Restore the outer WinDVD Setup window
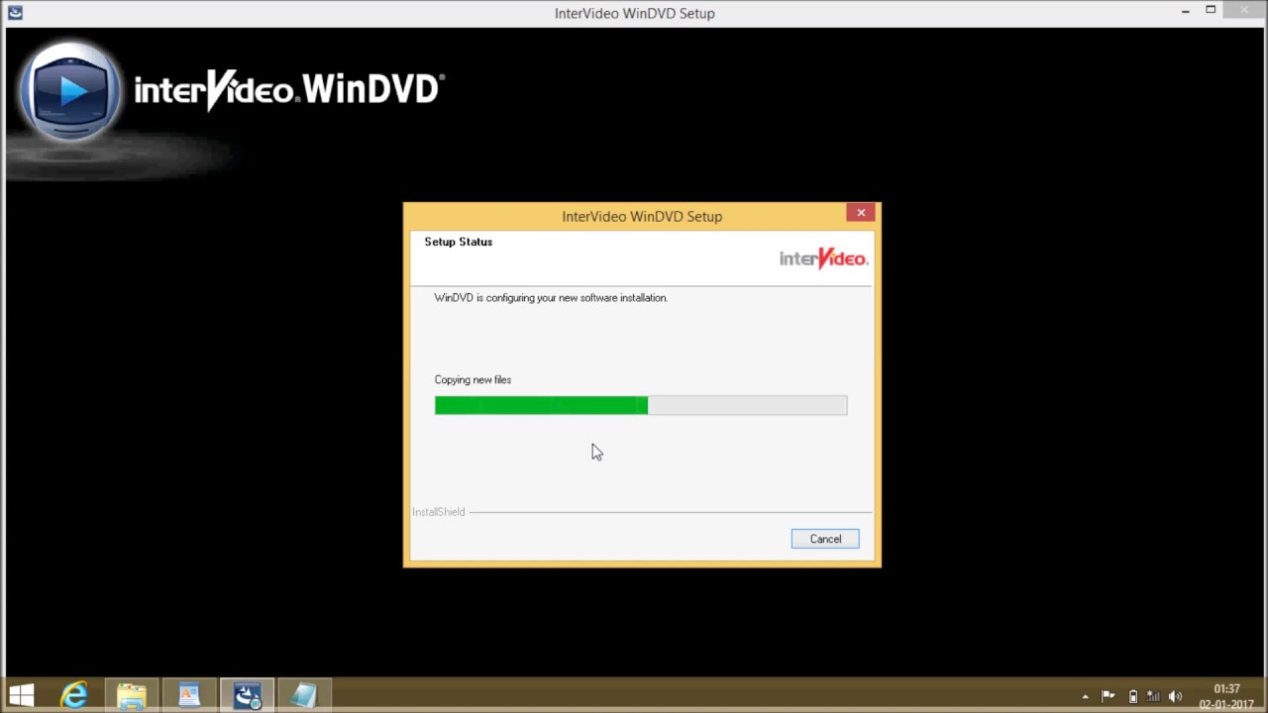Viewport: 1268px width, 713px height. click(x=1211, y=11)
